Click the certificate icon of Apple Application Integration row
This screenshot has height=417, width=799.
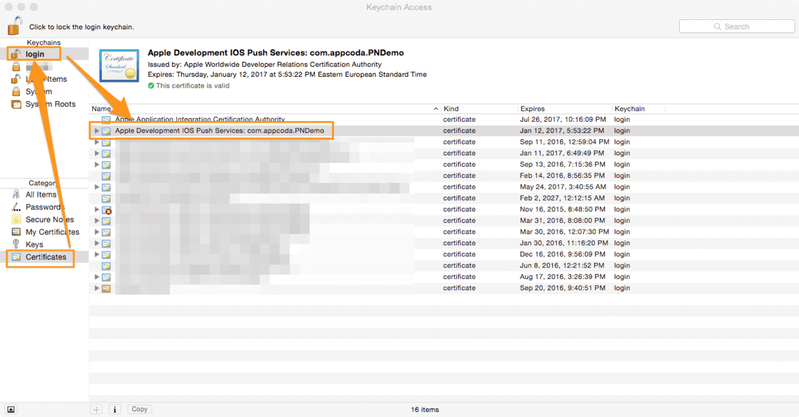[x=106, y=119]
